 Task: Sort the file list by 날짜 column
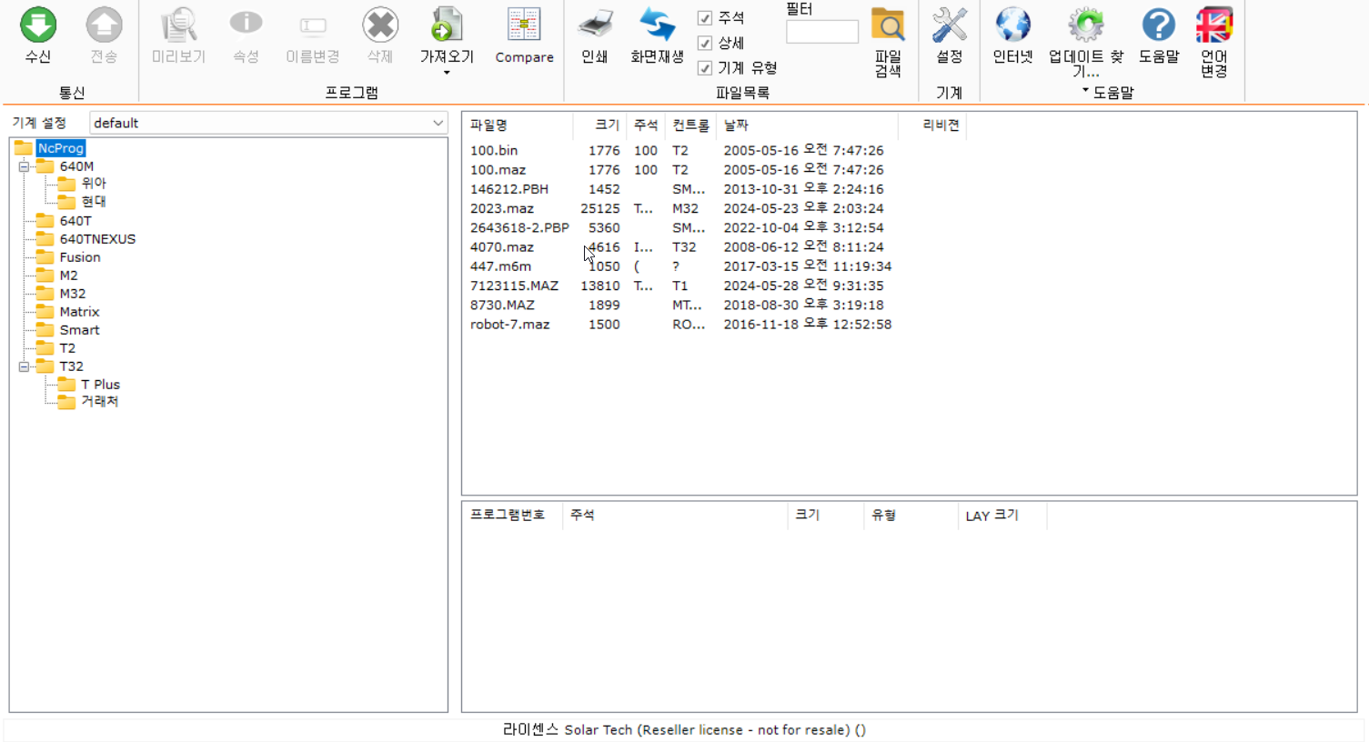[x=736, y=125]
